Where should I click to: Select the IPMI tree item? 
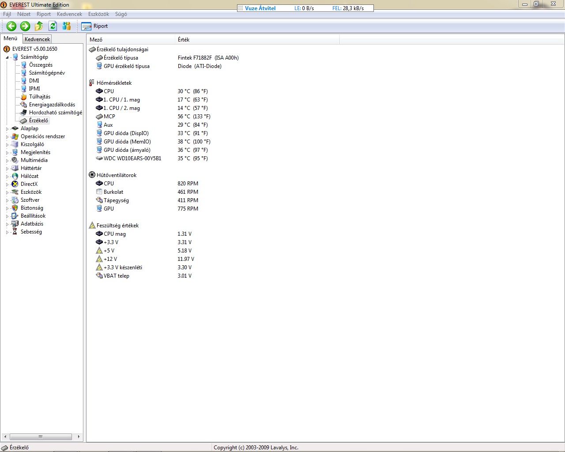coord(34,89)
